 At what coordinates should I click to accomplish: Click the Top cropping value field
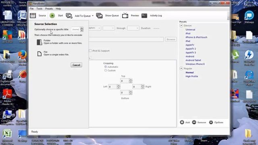pos(125,81)
